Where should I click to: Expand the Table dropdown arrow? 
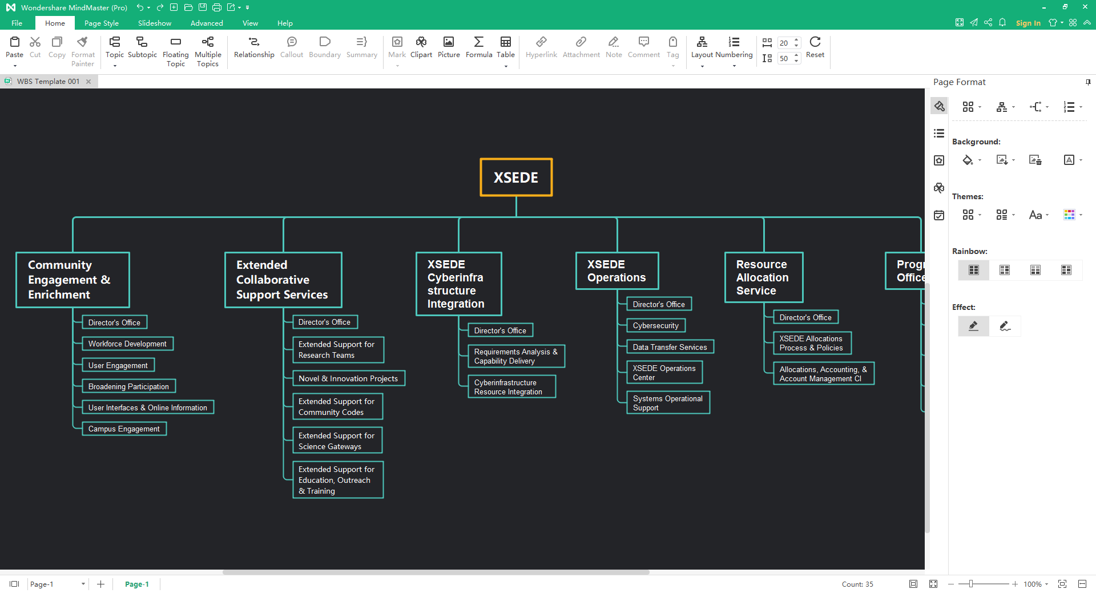pyautogui.click(x=506, y=67)
